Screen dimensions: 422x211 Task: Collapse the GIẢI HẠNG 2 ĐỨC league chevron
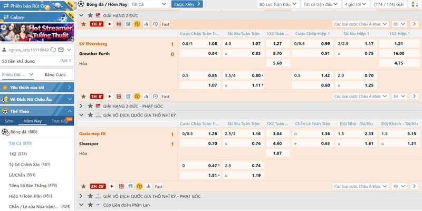(x=81, y=15)
